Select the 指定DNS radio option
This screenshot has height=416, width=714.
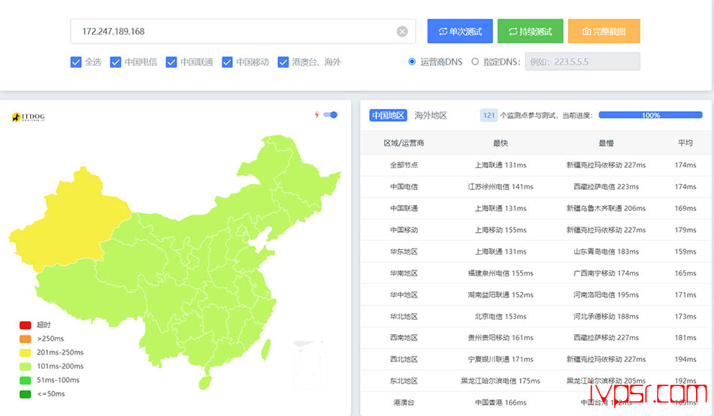475,62
